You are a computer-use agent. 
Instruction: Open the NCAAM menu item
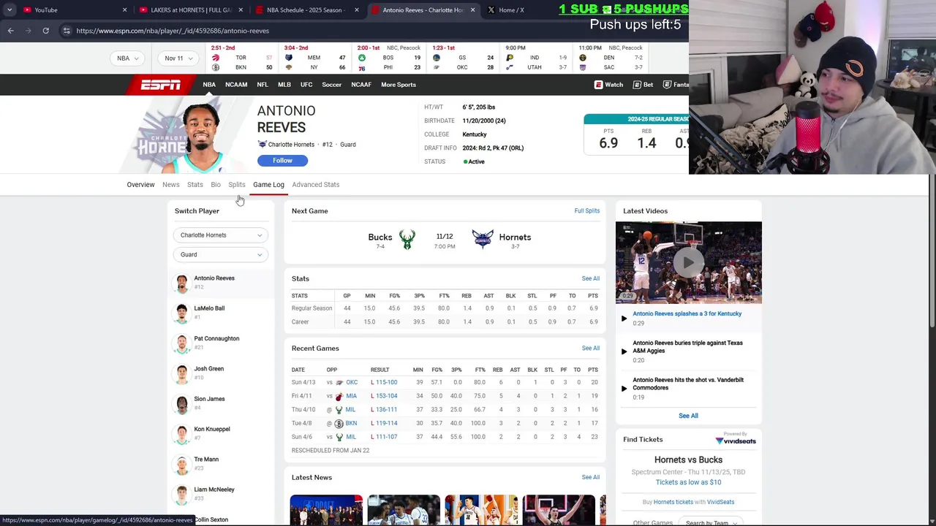pyautogui.click(x=236, y=85)
